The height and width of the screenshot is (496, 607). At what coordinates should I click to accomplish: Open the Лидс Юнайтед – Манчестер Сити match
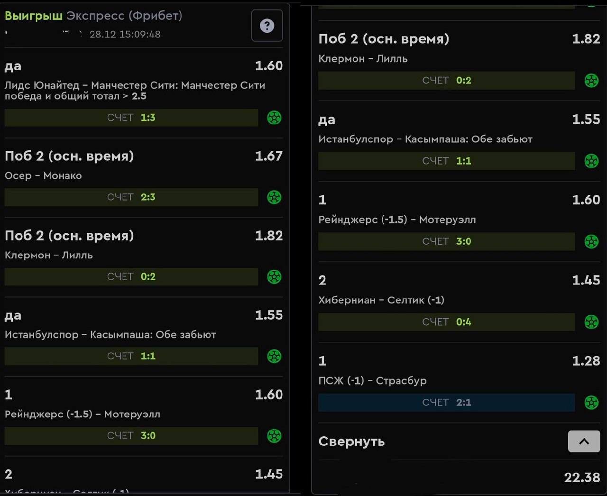click(135, 91)
